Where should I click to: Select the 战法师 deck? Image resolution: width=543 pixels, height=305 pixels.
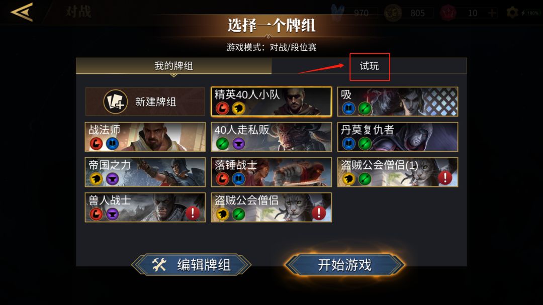(x=145, y=137)
